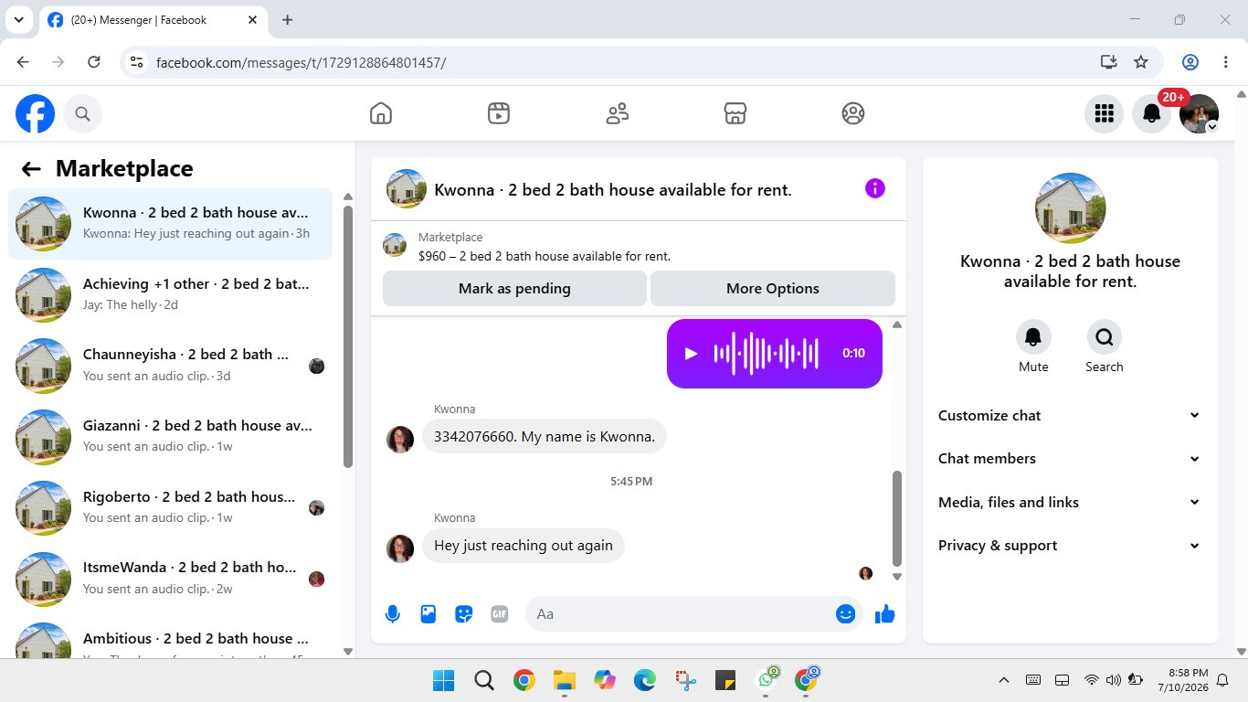
Task: Click the Mark as pending button
Action: 514,289
